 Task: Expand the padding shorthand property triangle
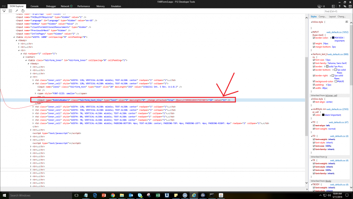[326, 85]
